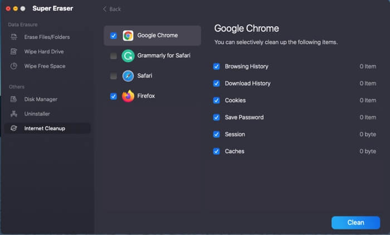Click the Wipe Free Space pie icon

[14, 66]
